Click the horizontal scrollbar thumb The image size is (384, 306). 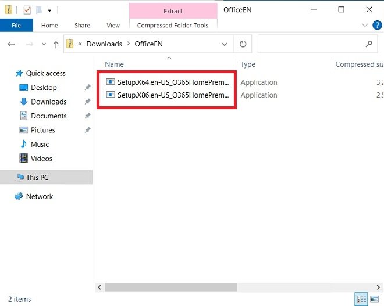pos(171,287)
